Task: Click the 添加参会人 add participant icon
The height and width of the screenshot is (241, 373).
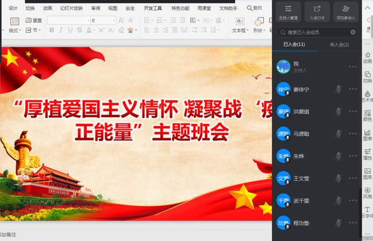Action: [x=345, y=10]
